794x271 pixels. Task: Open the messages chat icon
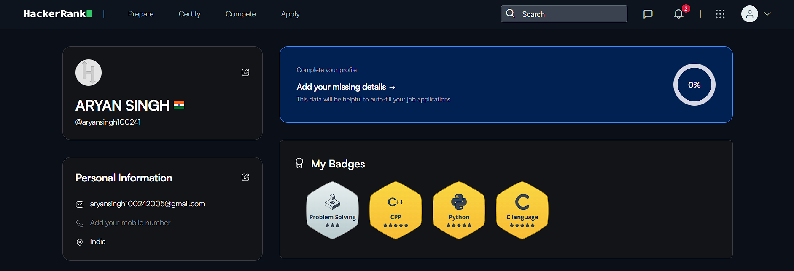pos(648,14)
